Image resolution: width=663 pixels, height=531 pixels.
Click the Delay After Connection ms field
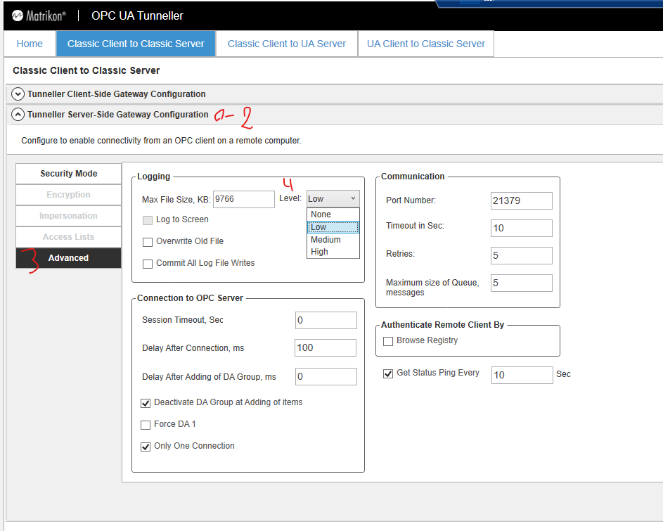pos(326,348)
